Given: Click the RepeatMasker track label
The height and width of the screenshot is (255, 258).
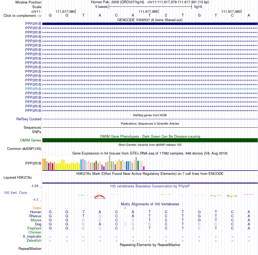Looking at the screenshot, I should [30, 248].
